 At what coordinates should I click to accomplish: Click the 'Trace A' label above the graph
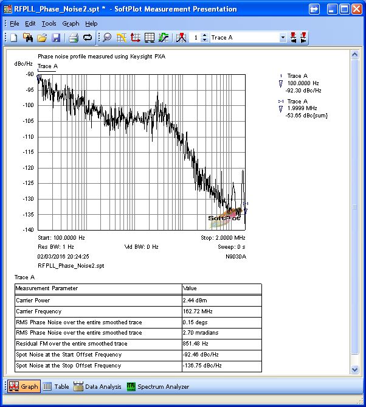click(48, 66)
